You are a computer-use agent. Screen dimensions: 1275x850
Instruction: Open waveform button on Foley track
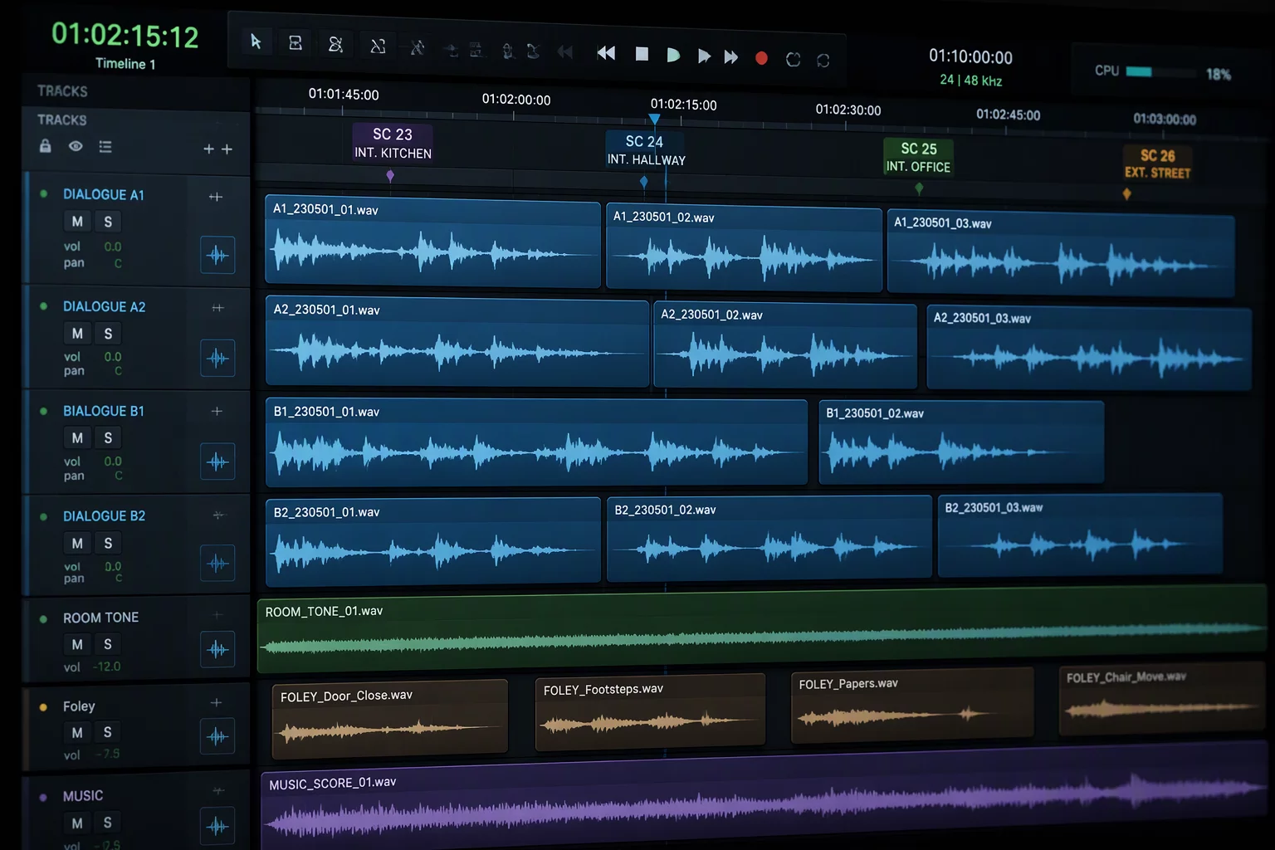[217, 736]
